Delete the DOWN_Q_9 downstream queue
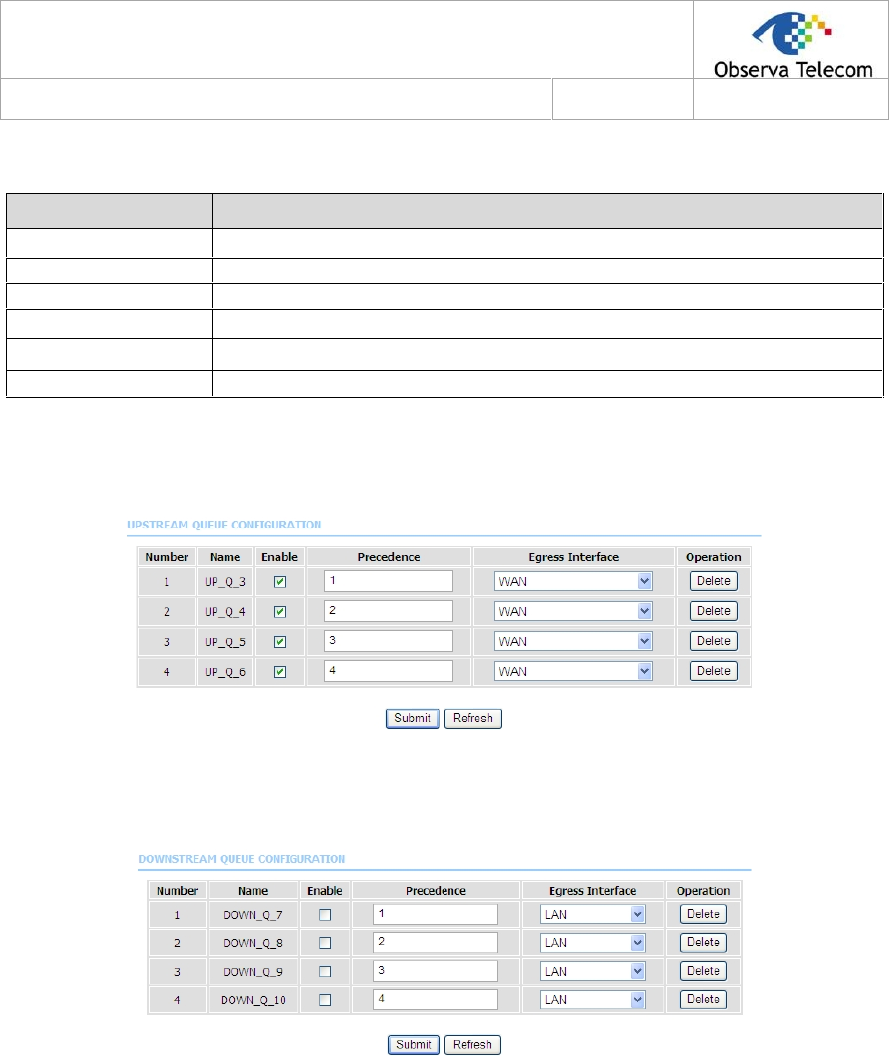This screenshot has width=889, height=1056. [x=704, y=971]
